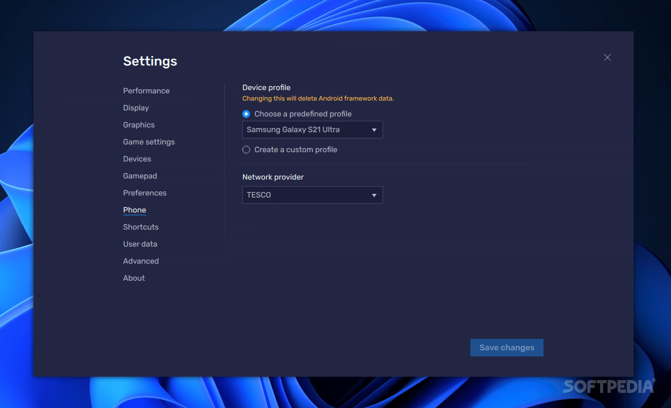The width and height of the screenshot is (671, 408).
Task: Open the Advanced settings section
Action: [x=141, y=261]
